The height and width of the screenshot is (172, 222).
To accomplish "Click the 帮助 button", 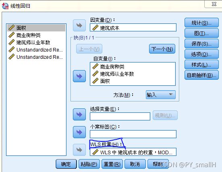I will 158,164.
